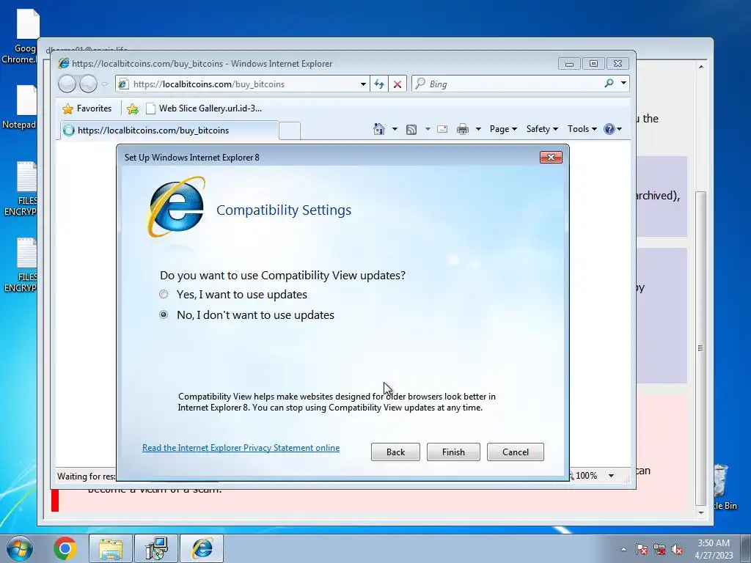Open Notepad desktop shortcut icon
Viewport: 751px width, 563px height.
[19, 108]
